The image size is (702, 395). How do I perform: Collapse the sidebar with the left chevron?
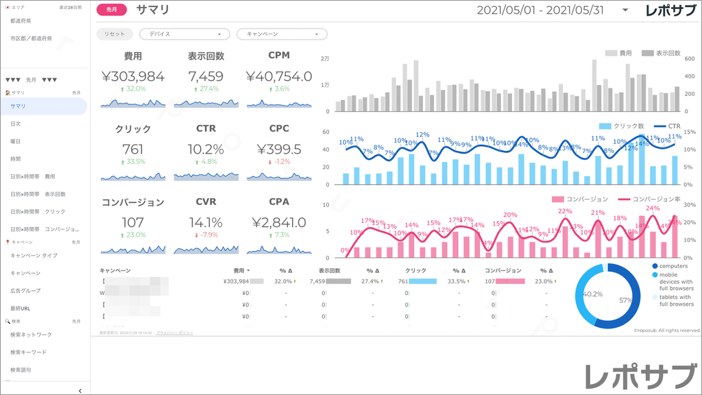80,390
